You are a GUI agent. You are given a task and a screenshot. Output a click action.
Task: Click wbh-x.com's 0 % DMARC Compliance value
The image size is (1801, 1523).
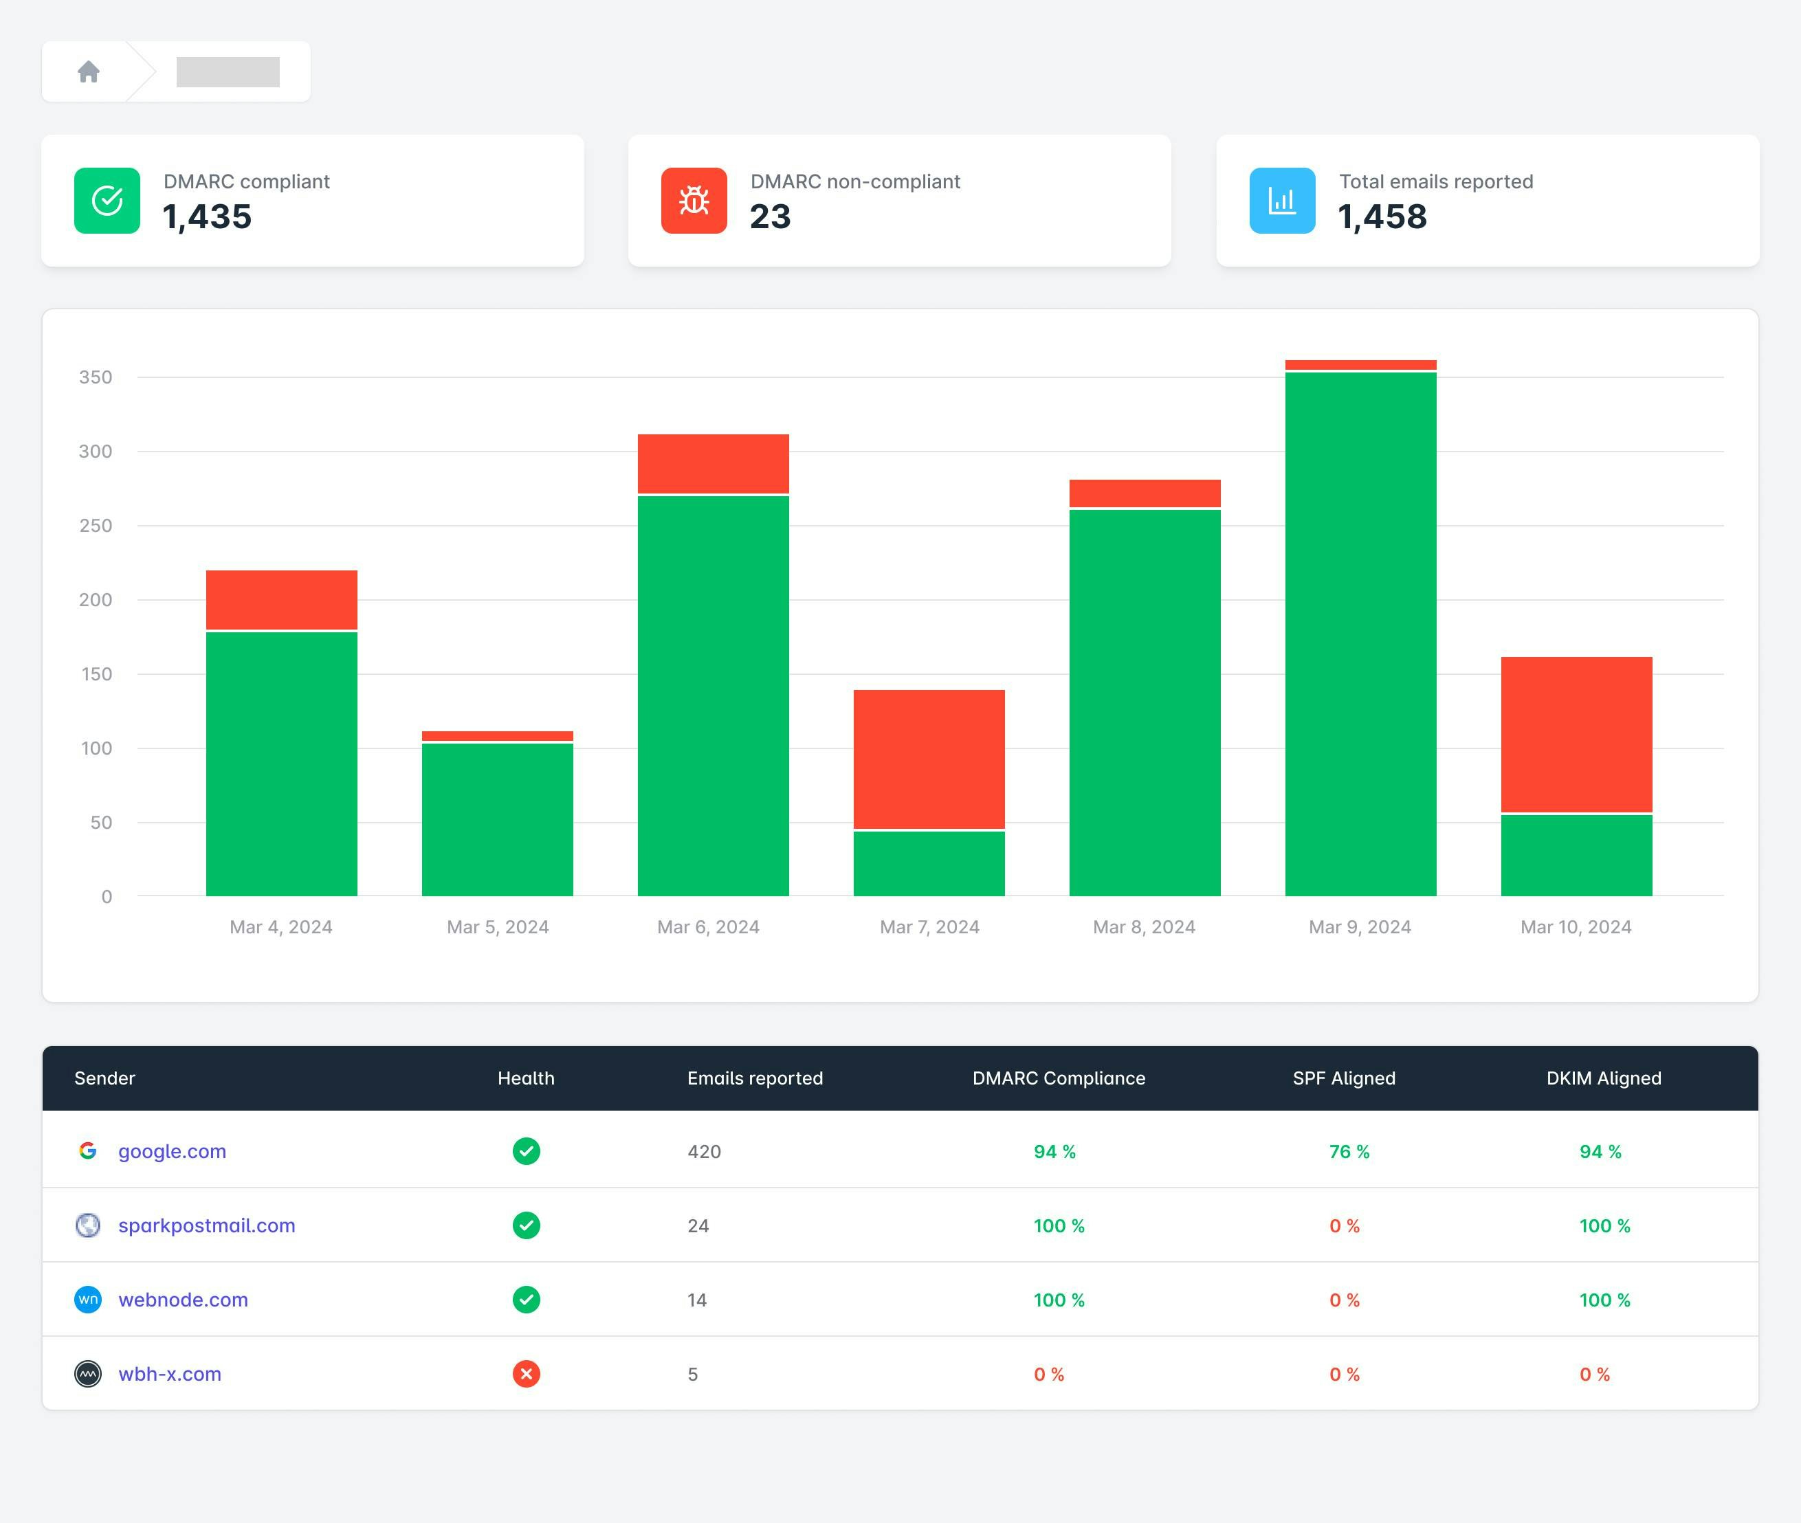tap(1049, 1375)
